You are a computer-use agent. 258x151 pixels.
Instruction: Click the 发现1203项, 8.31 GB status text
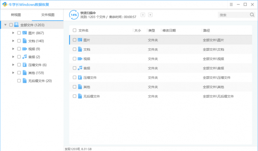tap(78, 149)
